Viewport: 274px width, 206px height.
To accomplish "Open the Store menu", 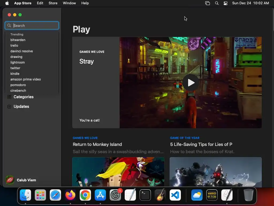I will [x=53, y=3].
